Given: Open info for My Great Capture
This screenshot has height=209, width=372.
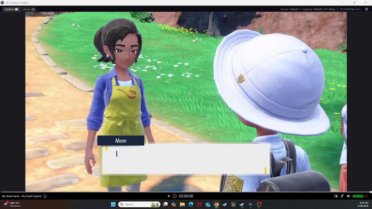Looking at the screenshot, I should pyautogui.click(x=45, y=196).
